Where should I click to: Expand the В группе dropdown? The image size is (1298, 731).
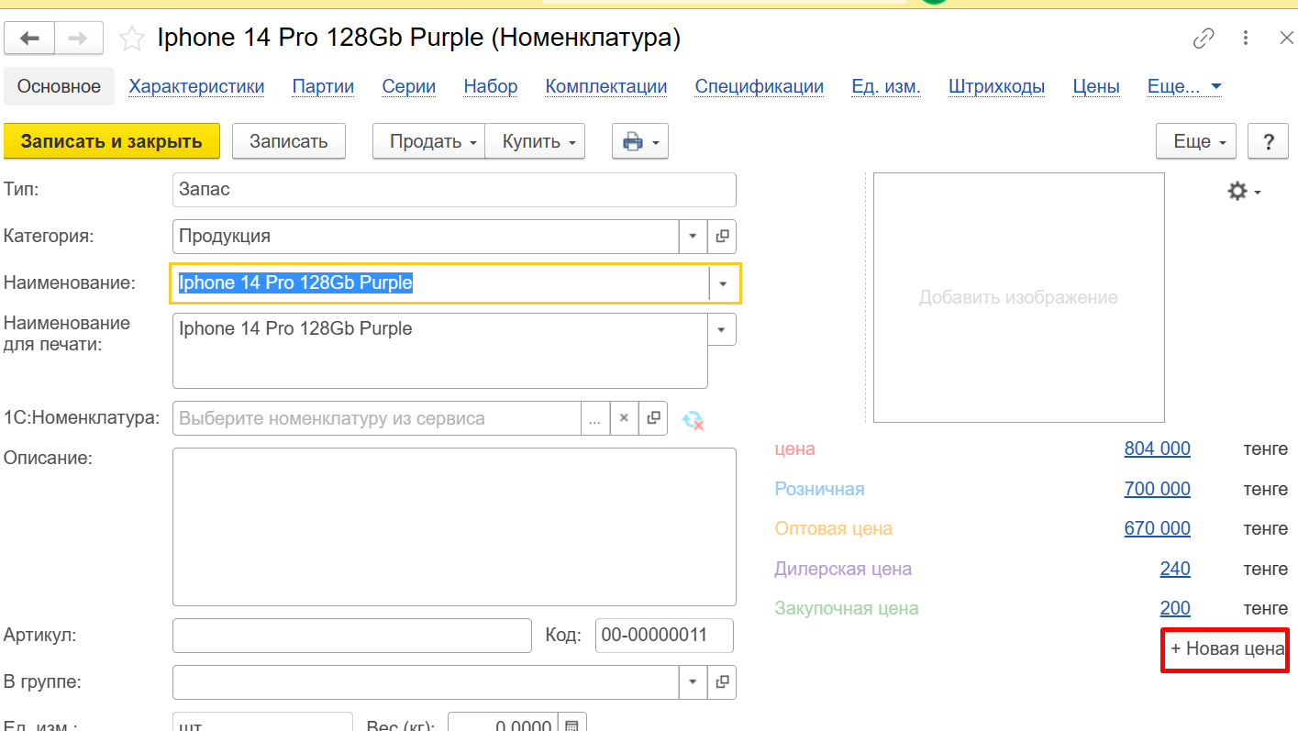(x=693, y=682)
